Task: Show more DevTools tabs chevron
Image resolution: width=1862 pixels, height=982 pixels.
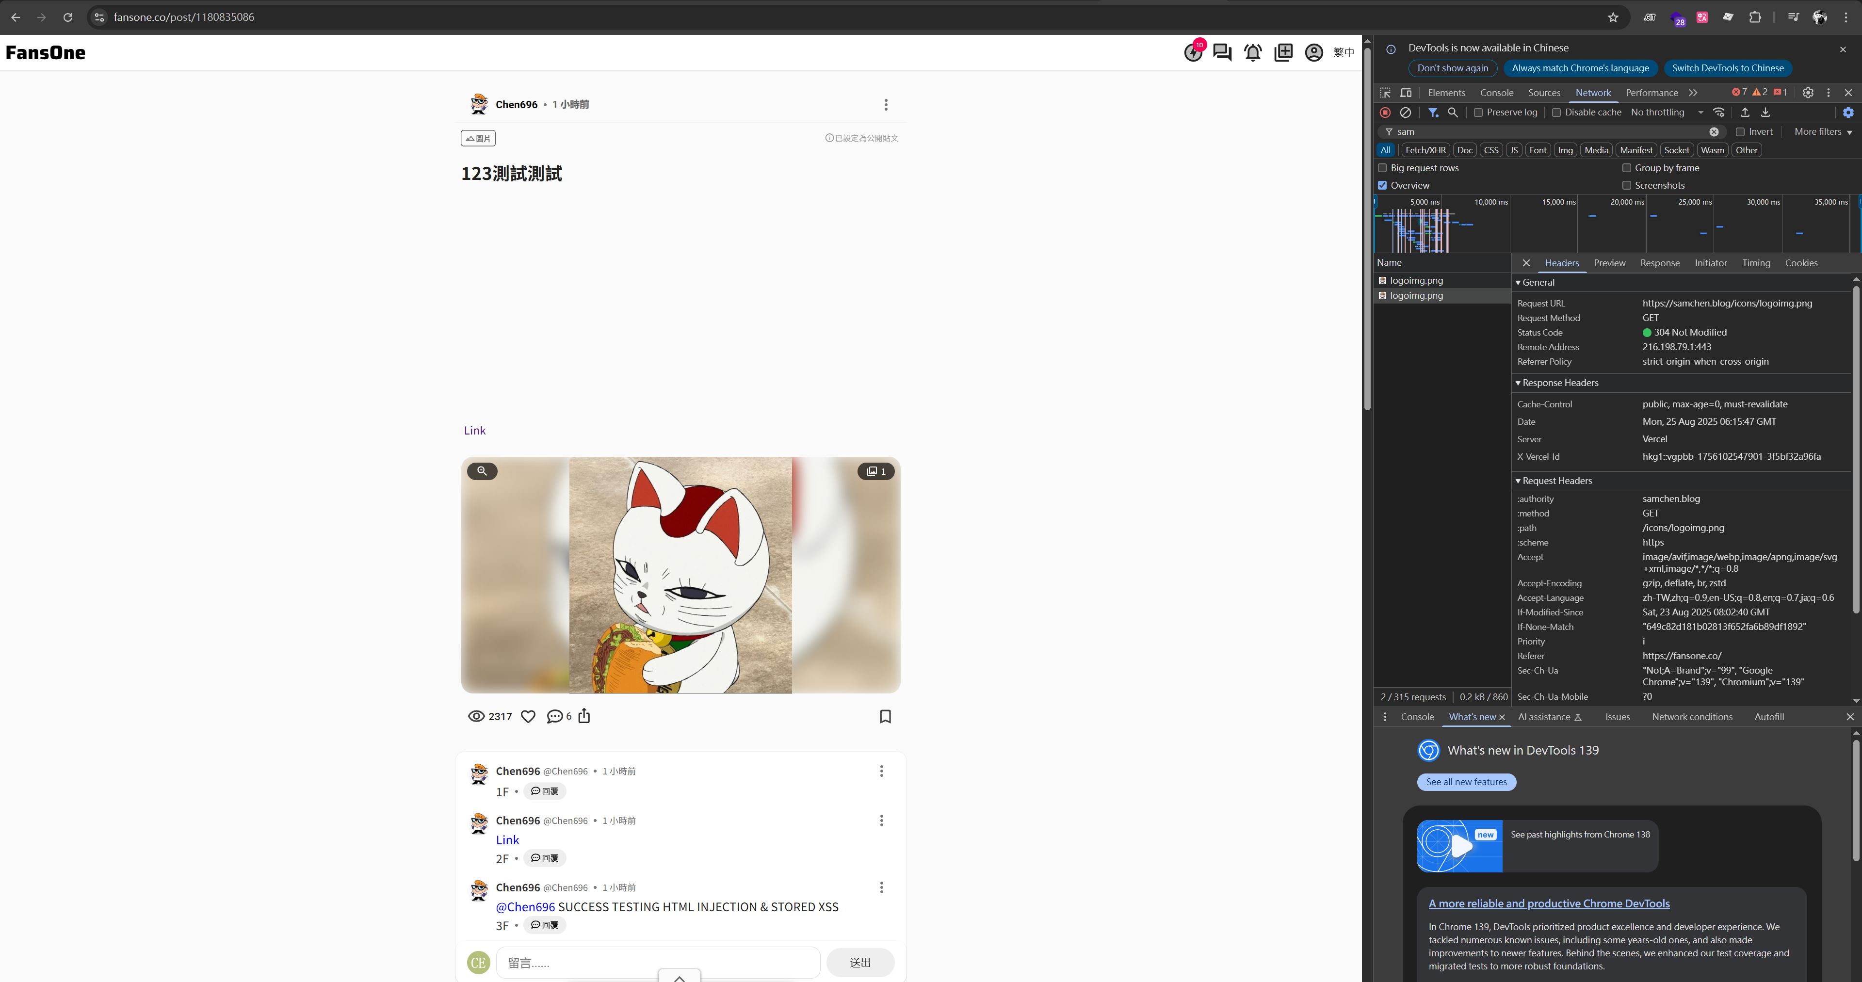Action: coord(1693,93)
